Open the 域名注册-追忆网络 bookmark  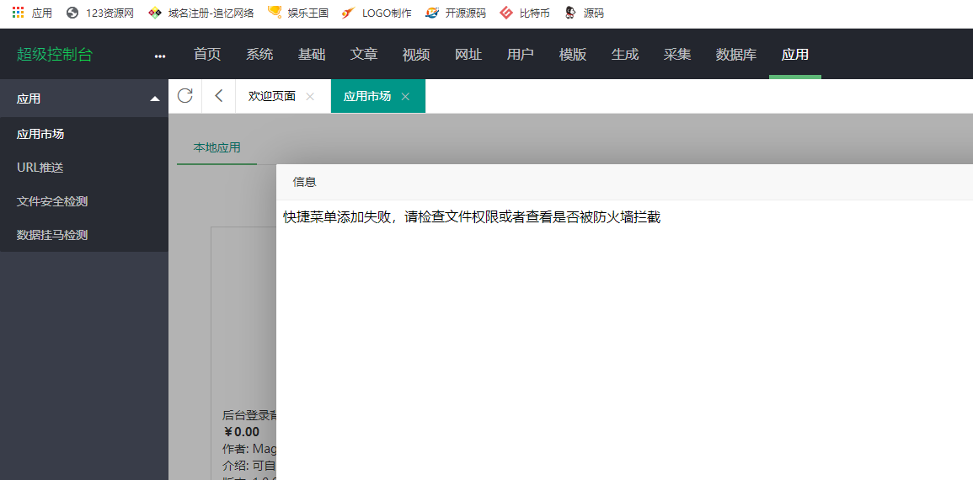pos(201,13)
